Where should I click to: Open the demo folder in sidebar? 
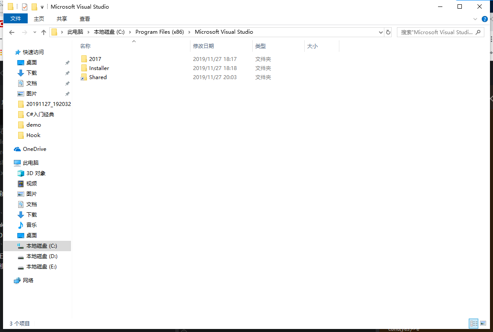(34, 124)
